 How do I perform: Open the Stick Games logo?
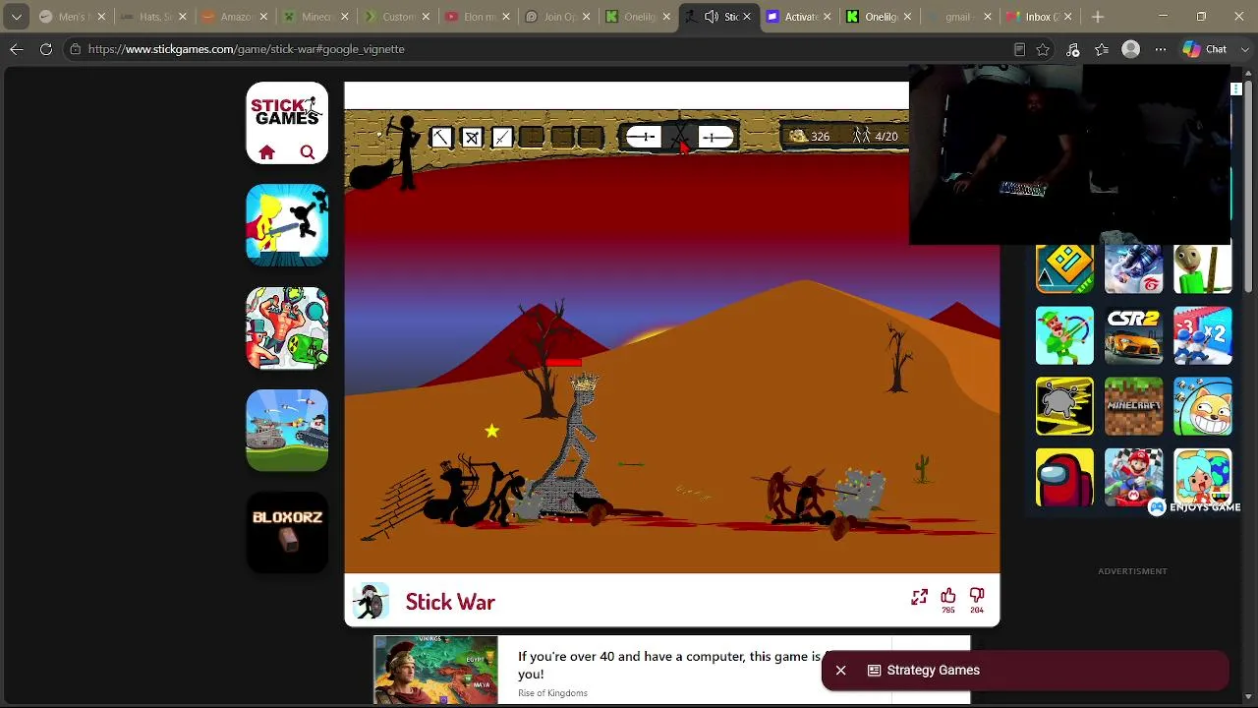(x=287, y=111)
